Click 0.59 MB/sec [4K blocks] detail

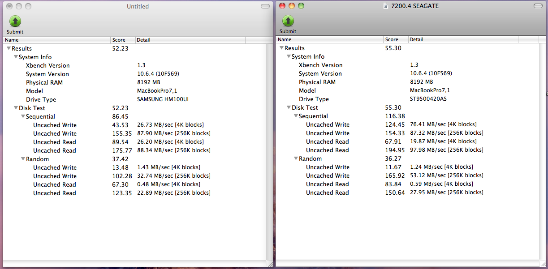pos(441,184)
